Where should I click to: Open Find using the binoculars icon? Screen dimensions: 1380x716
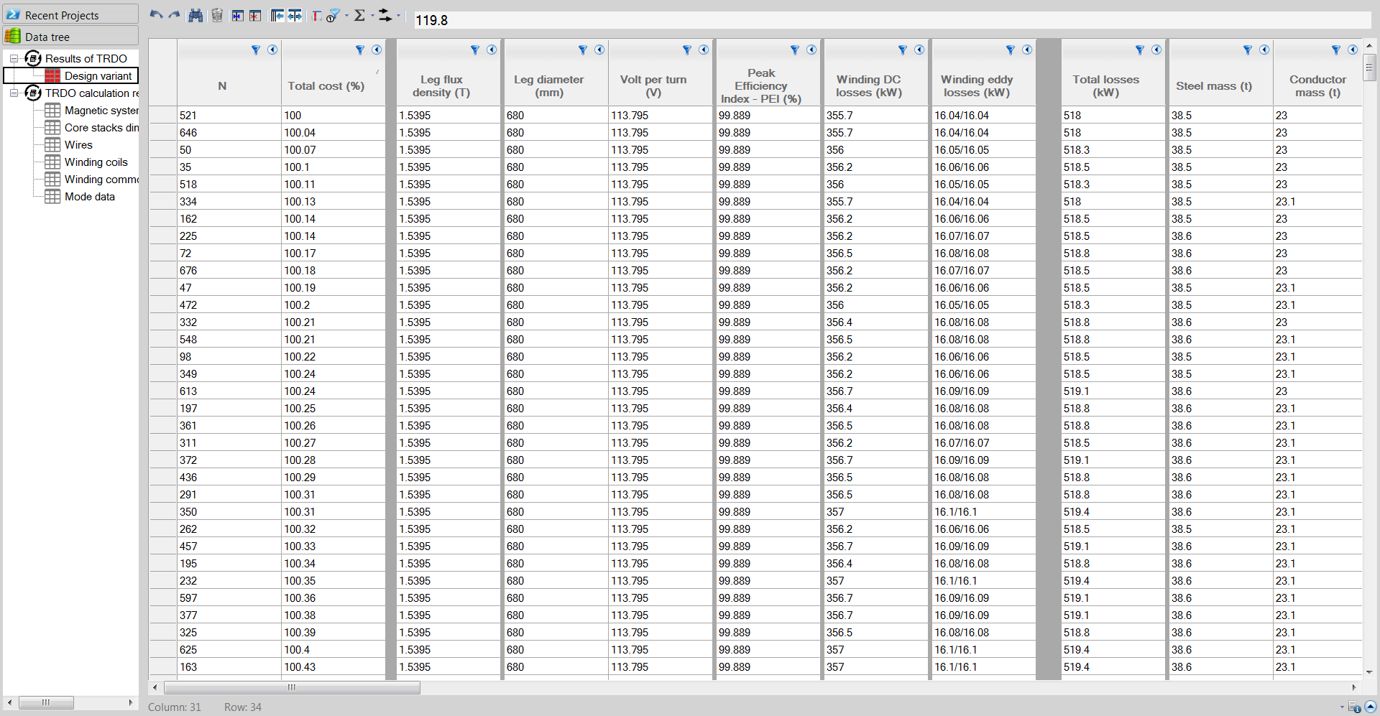pos(195,16)
